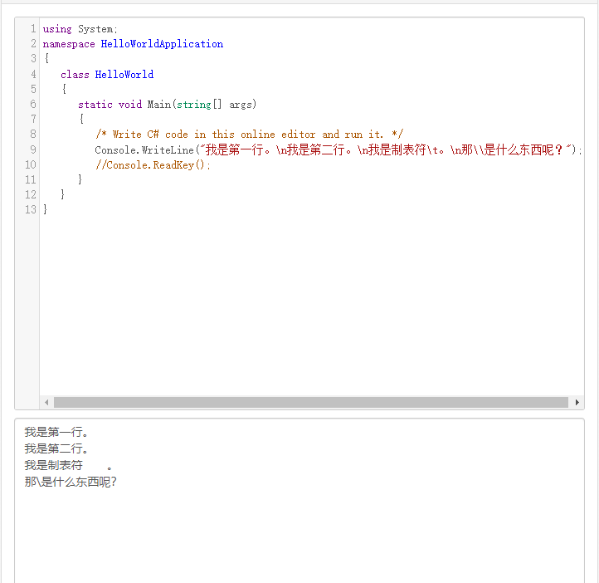Click the editor's horizontal scrollbar thumb
This screenshot has height=583, width=599.
point(311,402)
